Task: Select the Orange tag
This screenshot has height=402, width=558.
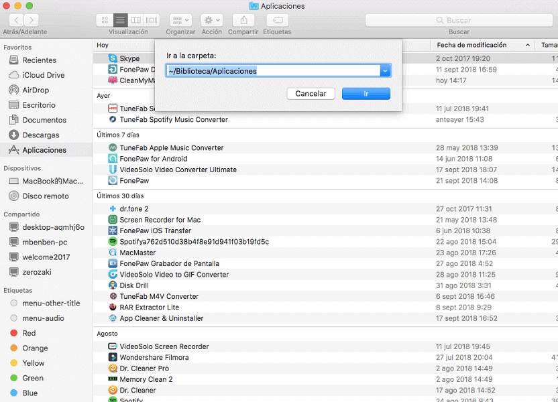Action: [35, 348]
